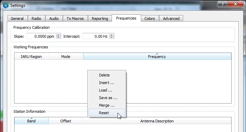Decrease Intercept value with down arrow
Image resolution: width=246 pixels, height=132 pixels.
(112, 37)
